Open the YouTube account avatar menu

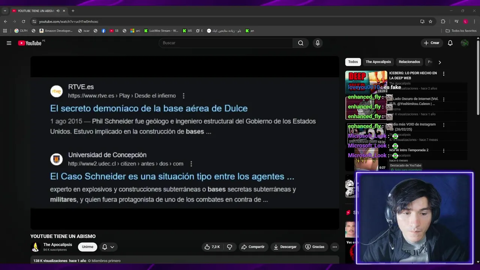[x=465, y=43]
